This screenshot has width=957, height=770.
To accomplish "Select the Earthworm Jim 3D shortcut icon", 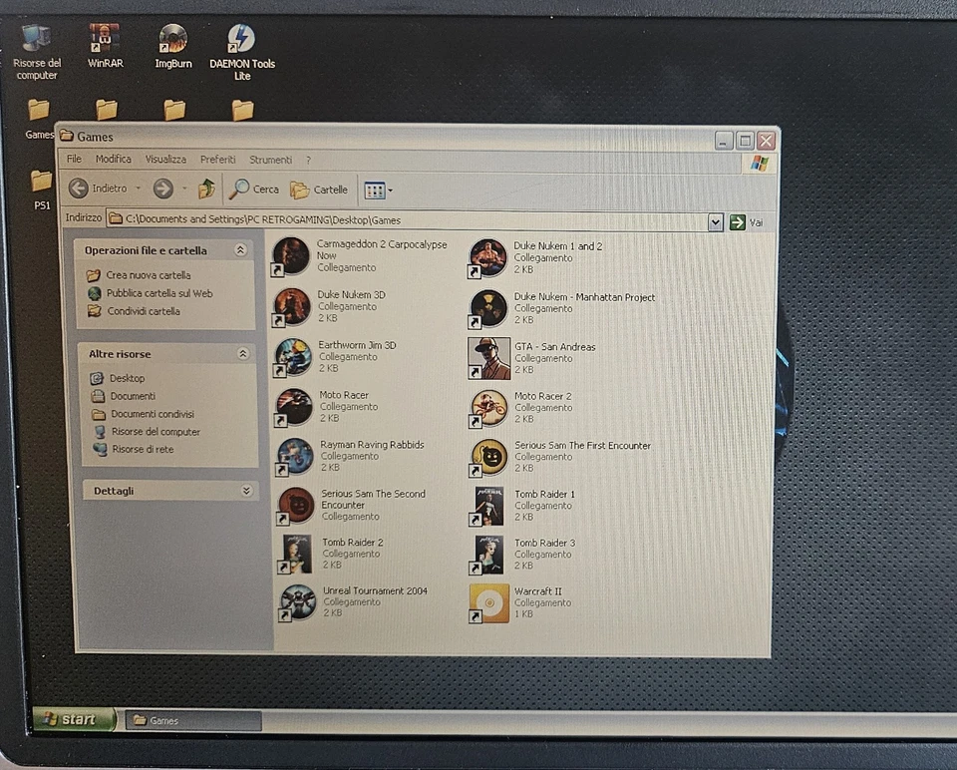I will (293, 357).
